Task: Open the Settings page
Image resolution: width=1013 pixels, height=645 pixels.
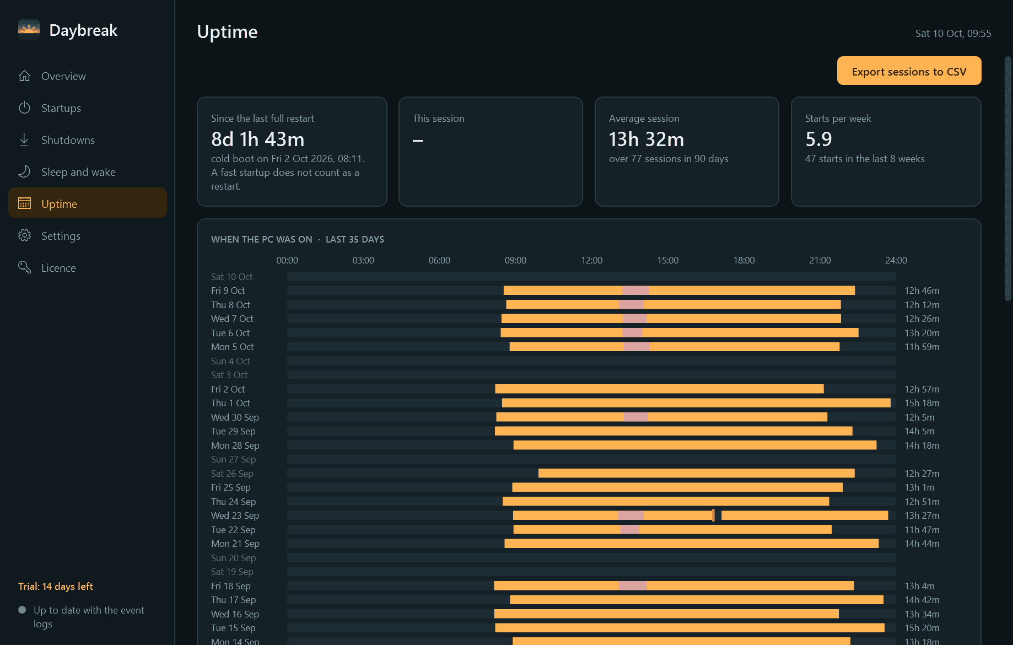Action: tap(88, 236)
